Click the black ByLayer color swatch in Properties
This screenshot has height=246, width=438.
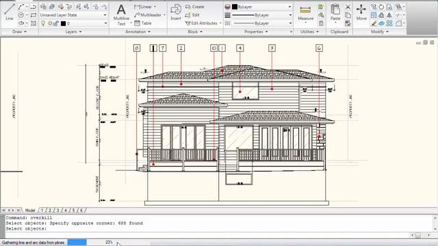coord(235,7)
